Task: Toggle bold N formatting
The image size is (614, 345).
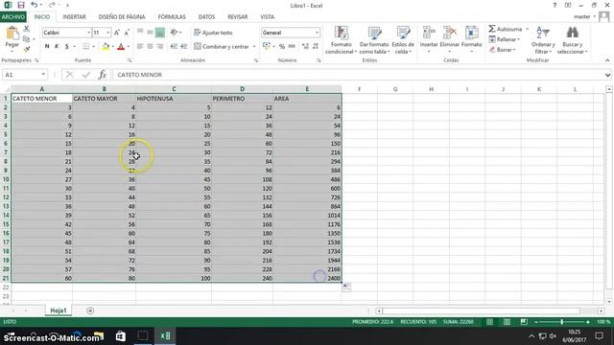Action: 47,46
